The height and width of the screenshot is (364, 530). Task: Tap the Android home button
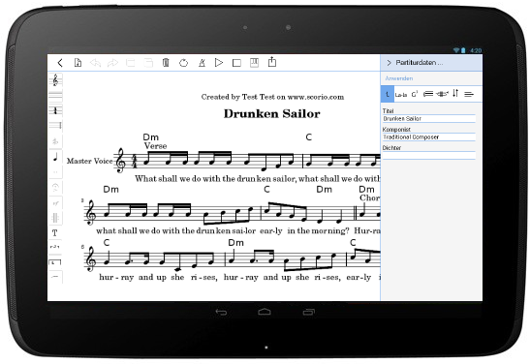point(265,312)
